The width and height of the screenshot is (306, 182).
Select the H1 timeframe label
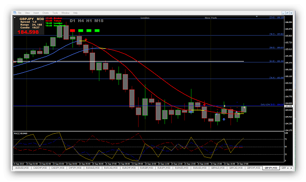pos(89,20)
